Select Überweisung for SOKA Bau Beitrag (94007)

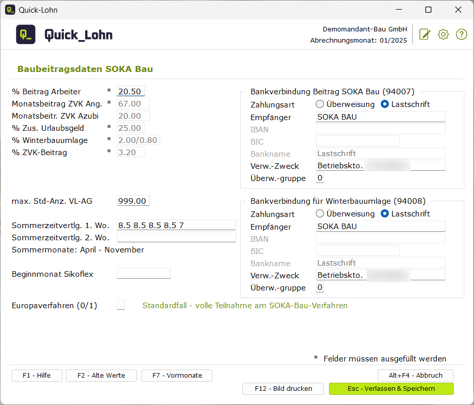pos(320,104)
